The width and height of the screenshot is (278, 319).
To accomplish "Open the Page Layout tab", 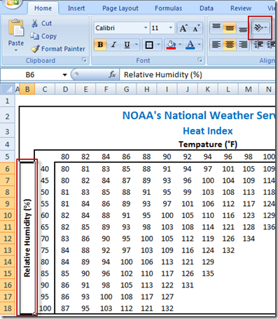I will coord(120,8).
